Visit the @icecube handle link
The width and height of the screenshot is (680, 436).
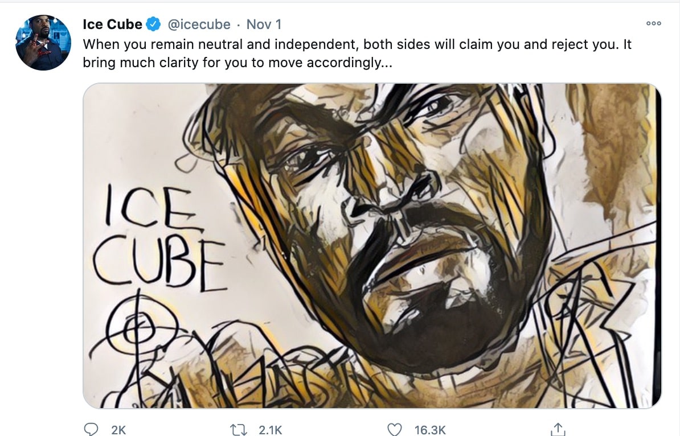click(198, 24)
